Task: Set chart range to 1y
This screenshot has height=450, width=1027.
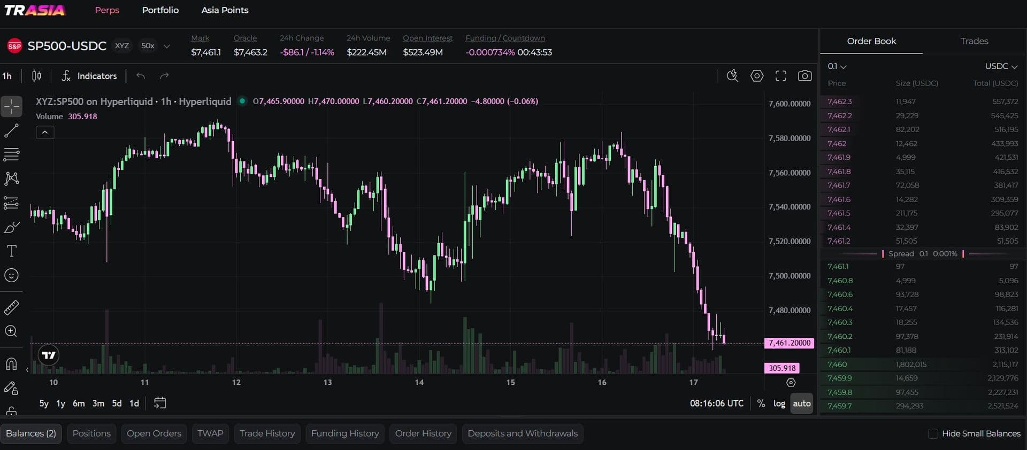Action: click(61, 404)
